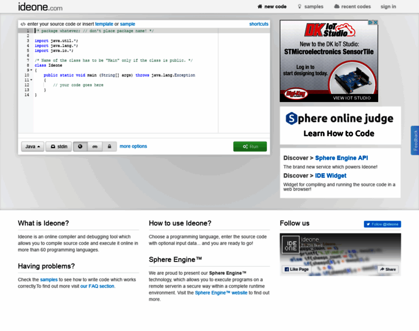This screenshot has height=331, width=419.
Task: Collapse the code fold at line 9
Action: (31, 70)
